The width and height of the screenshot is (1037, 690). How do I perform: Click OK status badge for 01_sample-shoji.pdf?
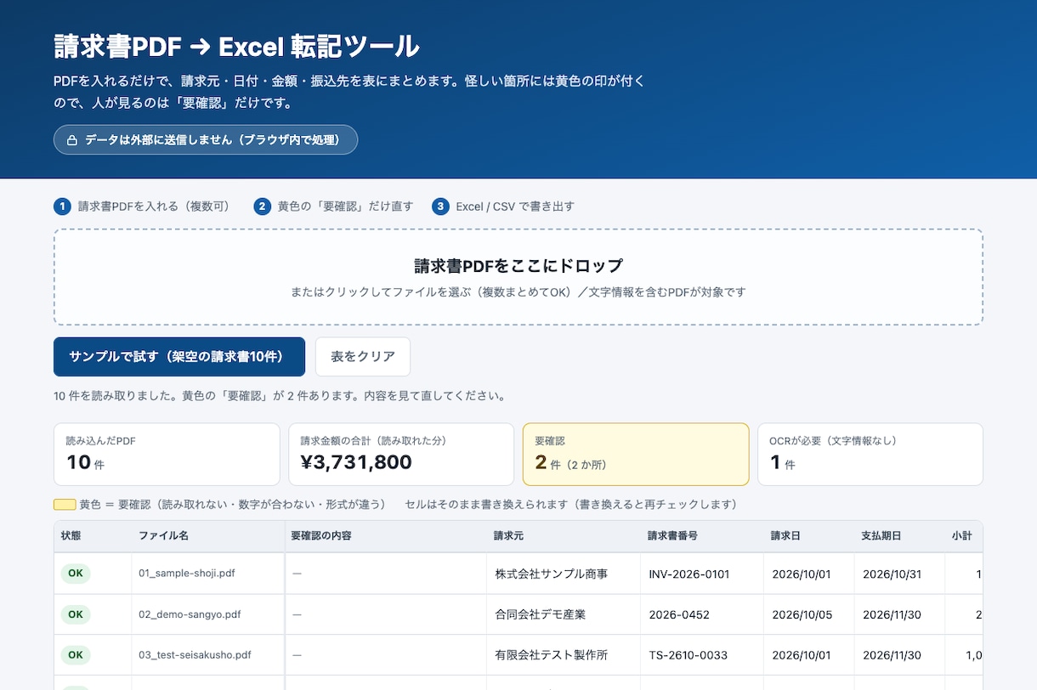(76, 574)
